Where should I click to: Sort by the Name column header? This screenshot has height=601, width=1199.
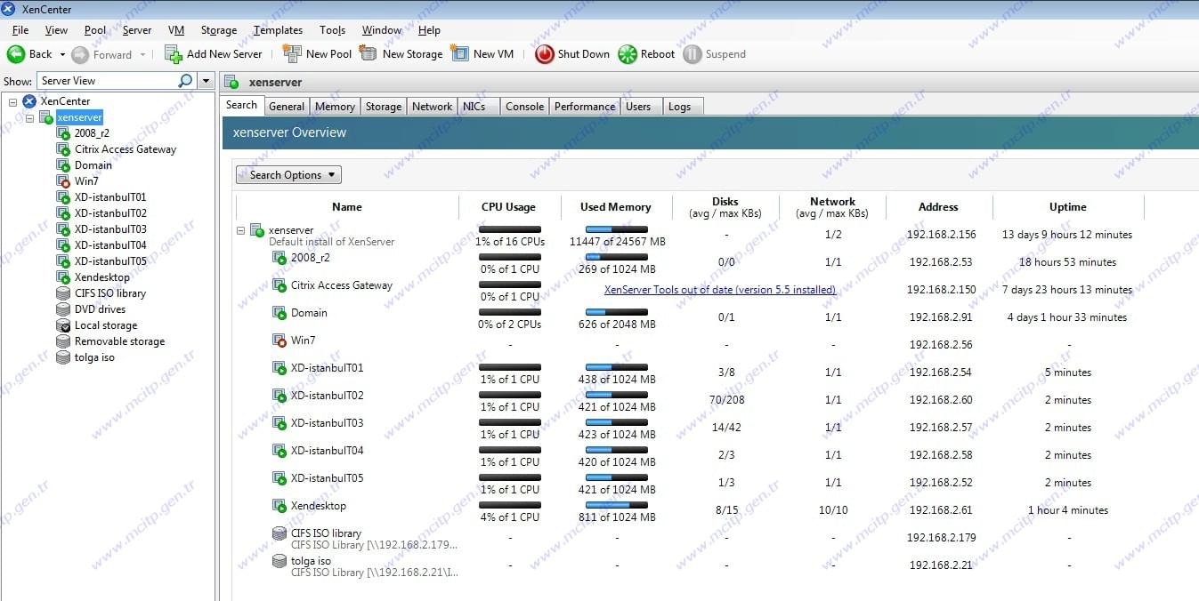pos(347,207)
